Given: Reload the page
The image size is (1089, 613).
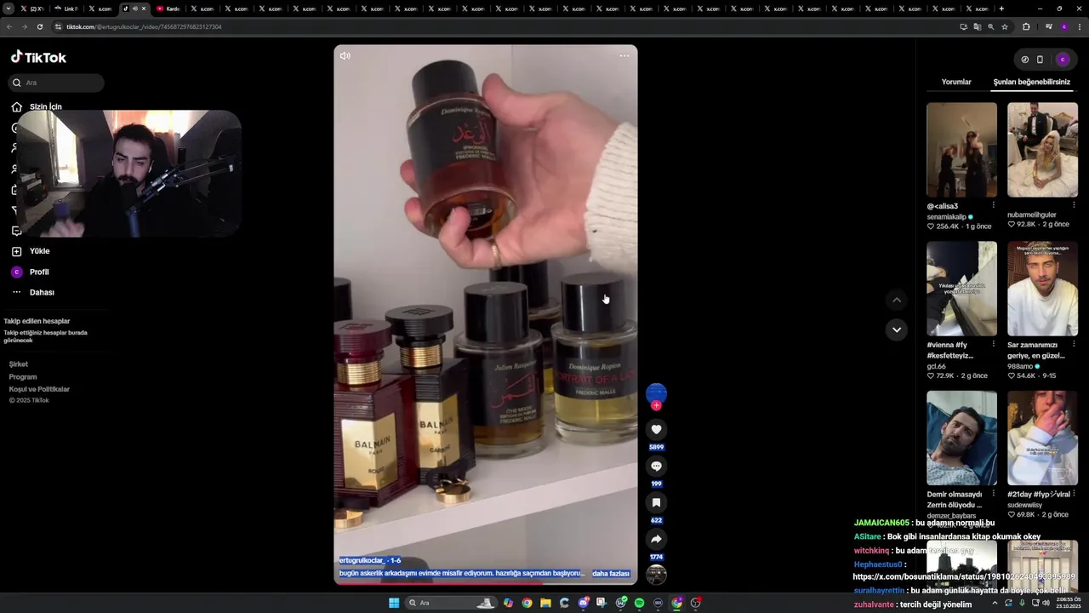Looking at the screenshot, I should click(x=39, y=26).
